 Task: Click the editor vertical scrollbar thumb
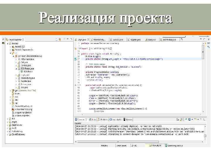click(x=203, y=52)
